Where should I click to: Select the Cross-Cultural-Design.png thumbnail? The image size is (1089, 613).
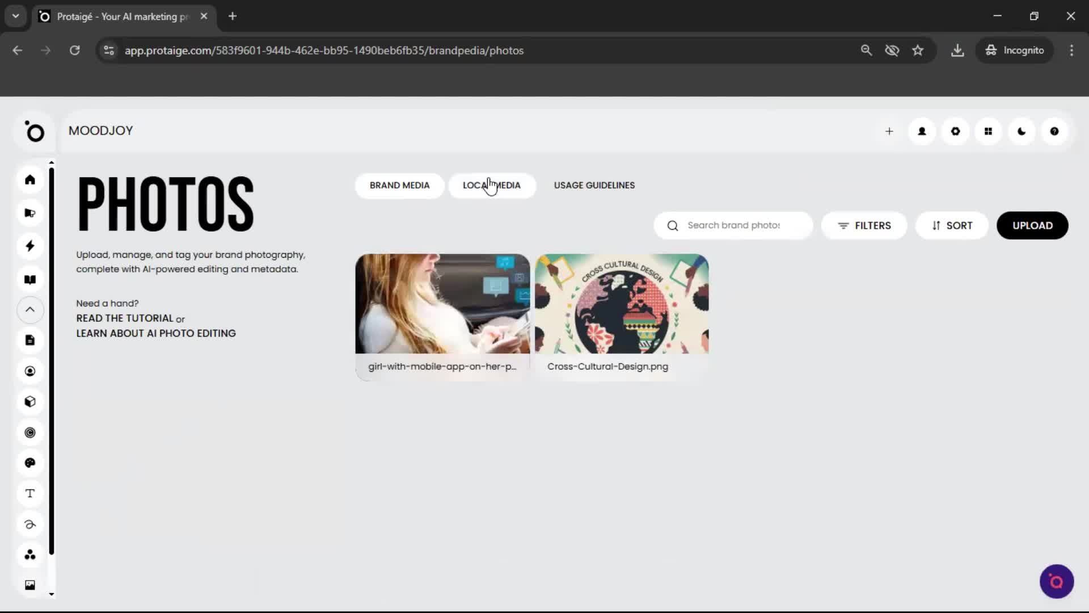pos(621,304)
